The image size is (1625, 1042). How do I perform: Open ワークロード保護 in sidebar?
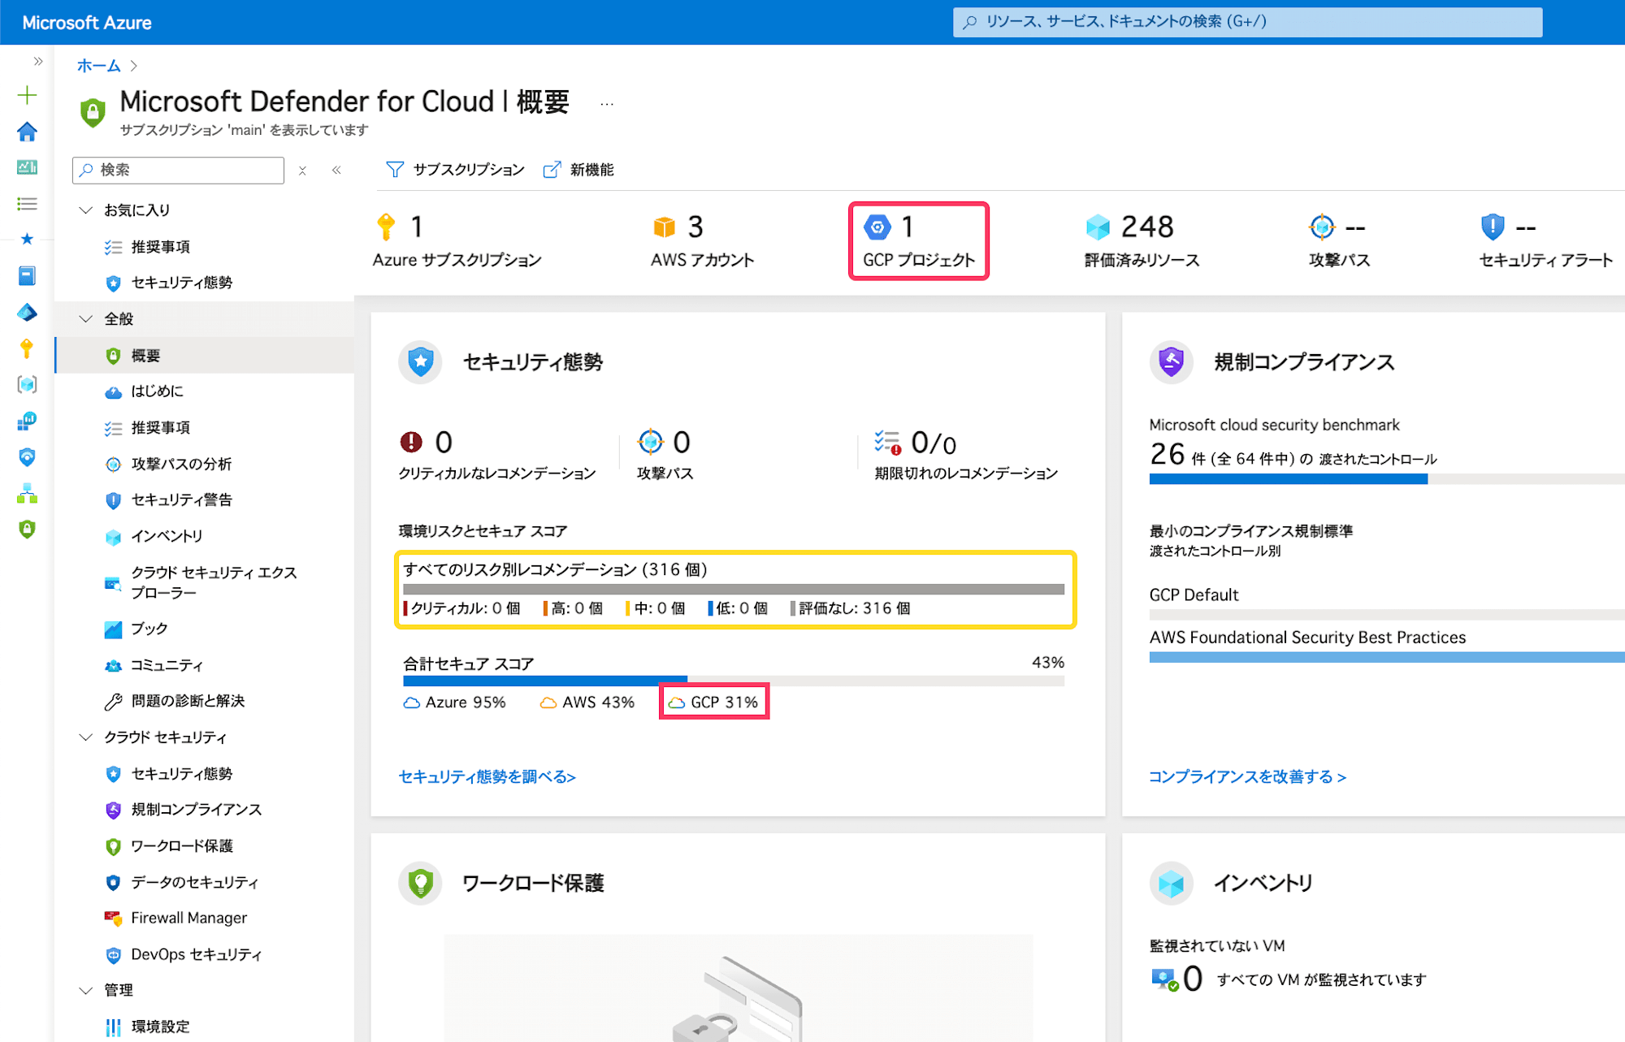pyautogui.click(x=181, y=846)
